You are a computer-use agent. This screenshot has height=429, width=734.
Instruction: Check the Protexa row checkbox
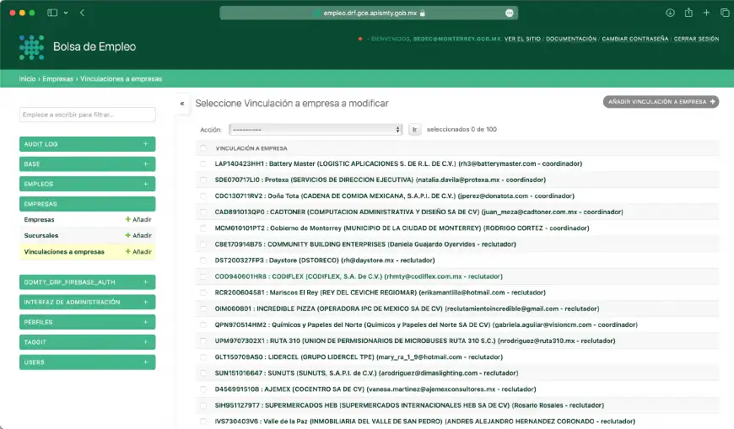(x=203, y=180)
